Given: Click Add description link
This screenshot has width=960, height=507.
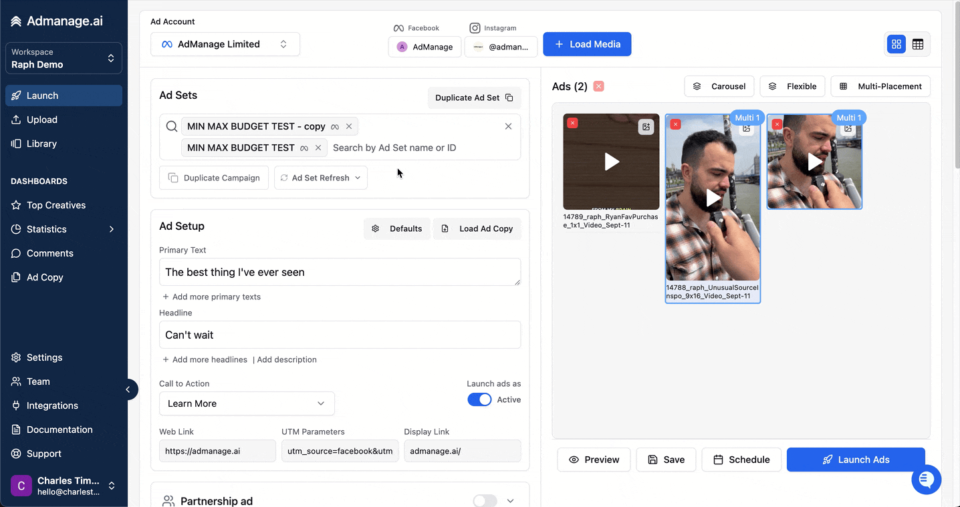Looking at the screenshot, I should (x=287, y=359).
